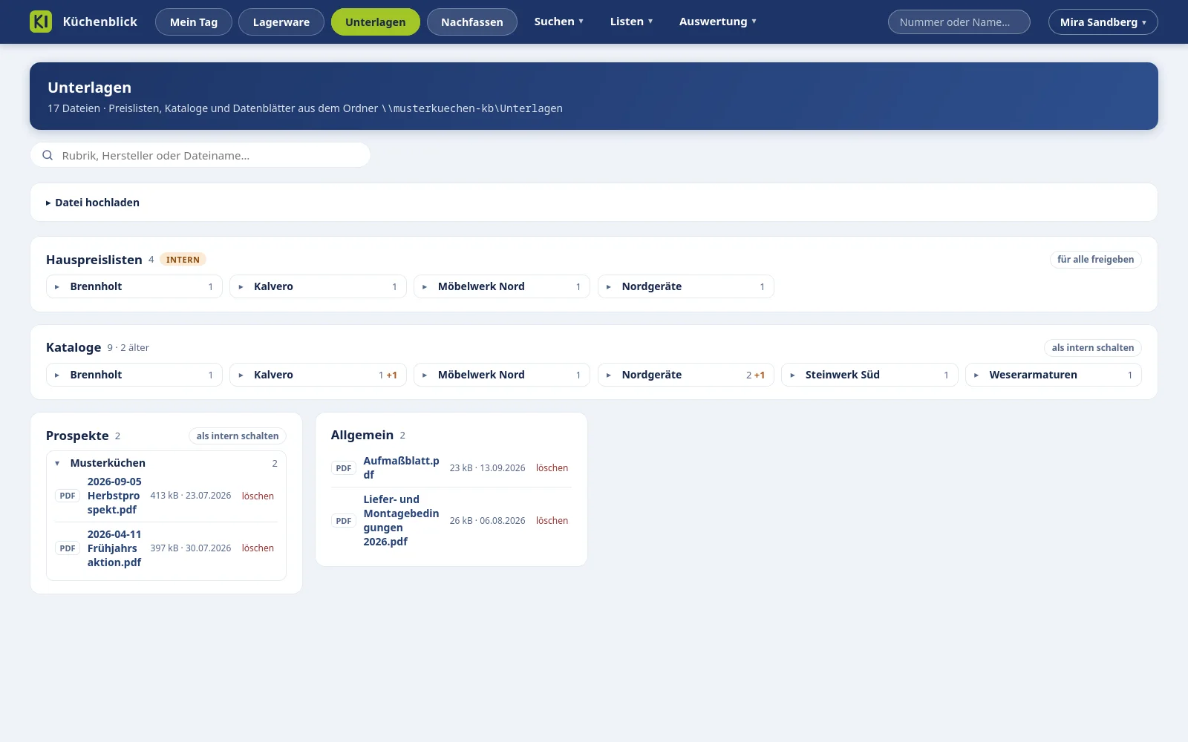The height and width of the screenshot is (742, 1188).
Task: Switch Prospekte to intern
Action: (x=238, y=436)
